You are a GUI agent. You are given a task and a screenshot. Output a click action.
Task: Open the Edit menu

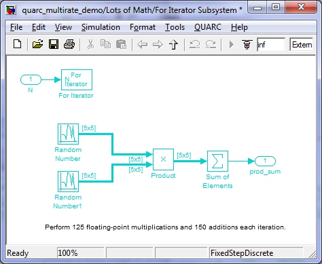[39, 27]
